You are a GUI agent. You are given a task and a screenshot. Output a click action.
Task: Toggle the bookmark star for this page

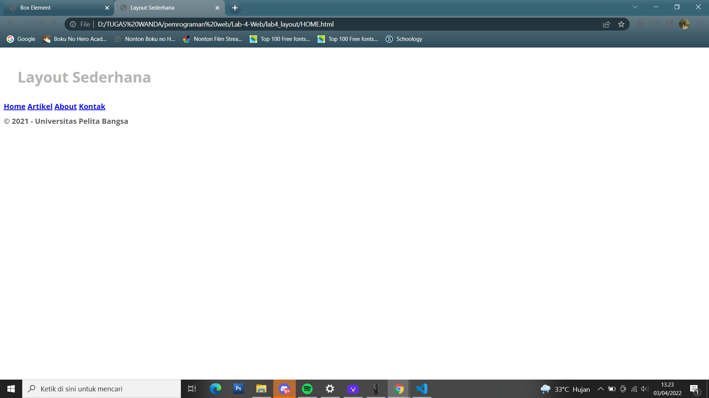(621, 24)
